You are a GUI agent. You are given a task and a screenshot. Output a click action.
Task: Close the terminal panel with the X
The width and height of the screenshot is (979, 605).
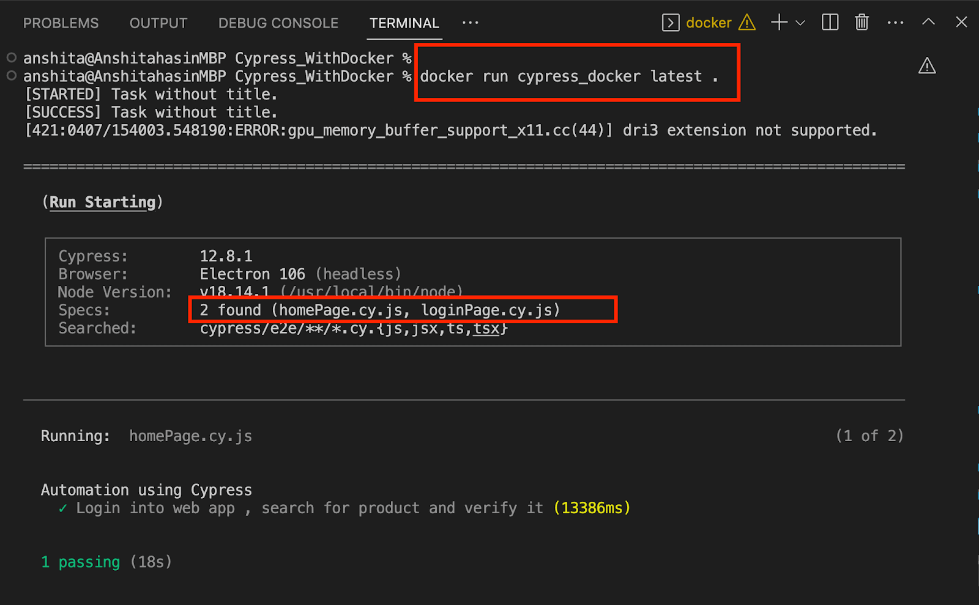point(961,22)
